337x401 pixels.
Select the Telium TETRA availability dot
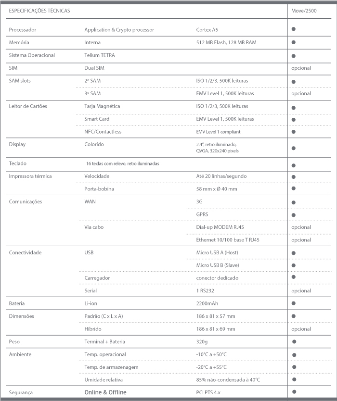coord(294,56)
